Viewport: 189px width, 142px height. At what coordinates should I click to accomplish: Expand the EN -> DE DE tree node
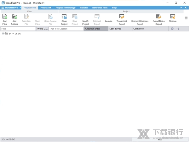point(3,34)
